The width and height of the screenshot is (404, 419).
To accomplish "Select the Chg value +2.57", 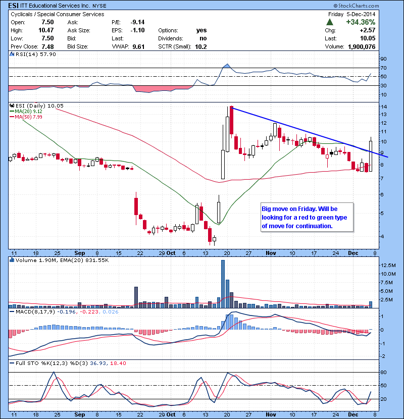I will 368,30.
